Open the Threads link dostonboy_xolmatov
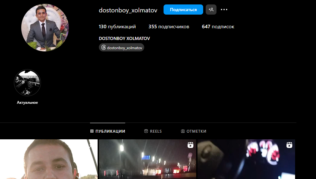The width and height of the screenshot is (316, 179). click(124, 48)
